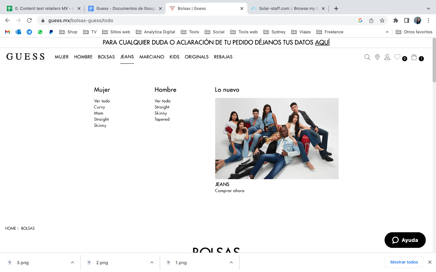Open the Chrome three-dot menu
This screenshot has height=272, width=436.
428,20
